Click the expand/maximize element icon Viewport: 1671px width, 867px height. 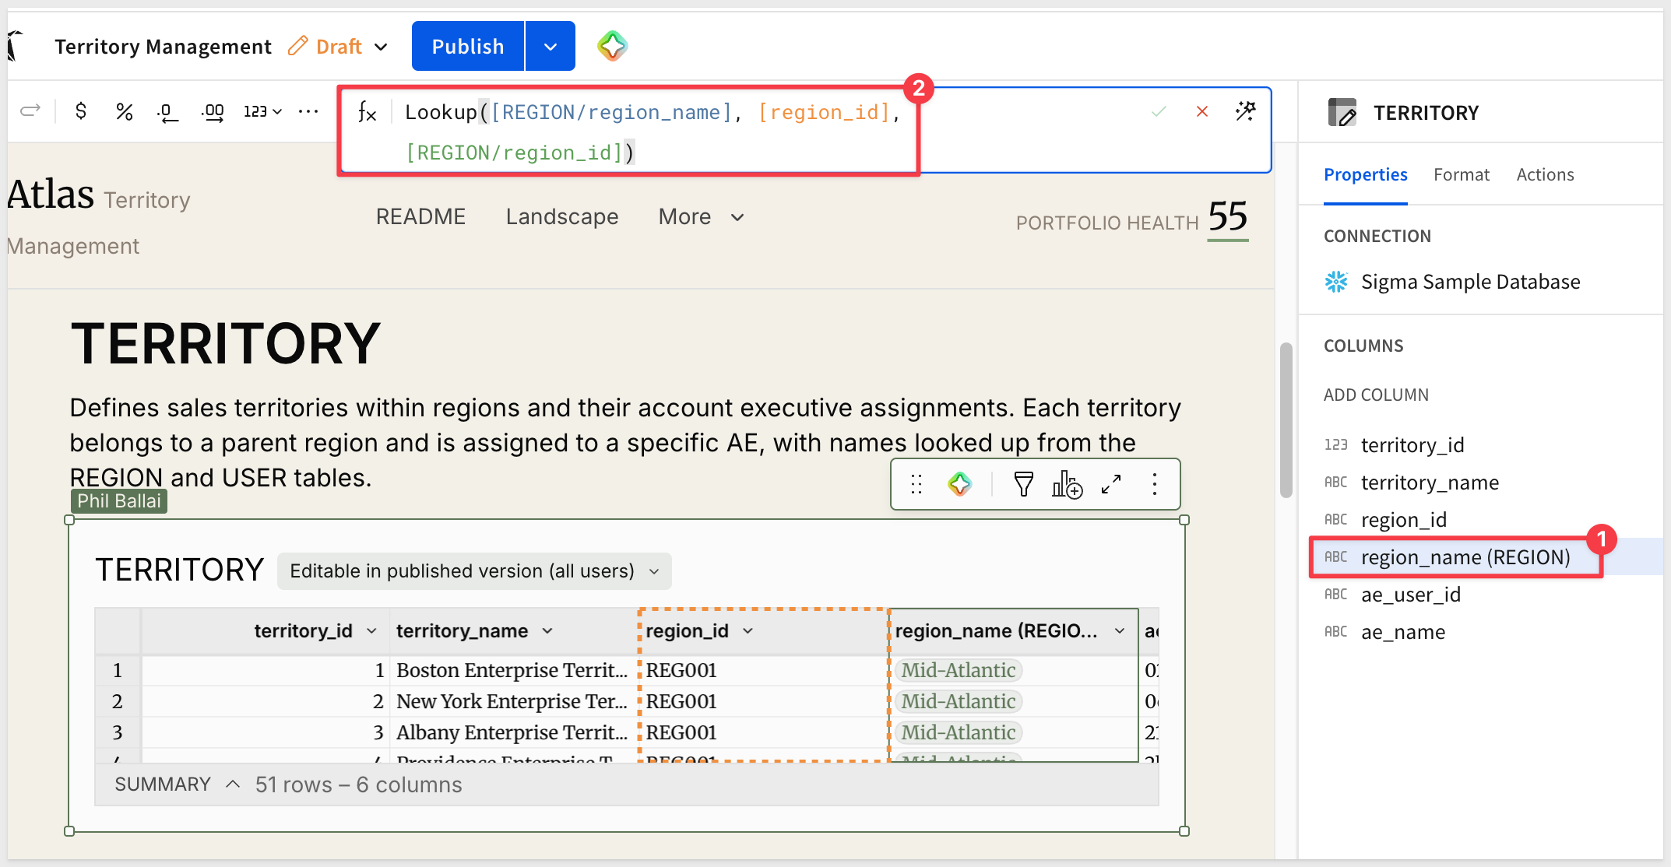(1111, 484)
